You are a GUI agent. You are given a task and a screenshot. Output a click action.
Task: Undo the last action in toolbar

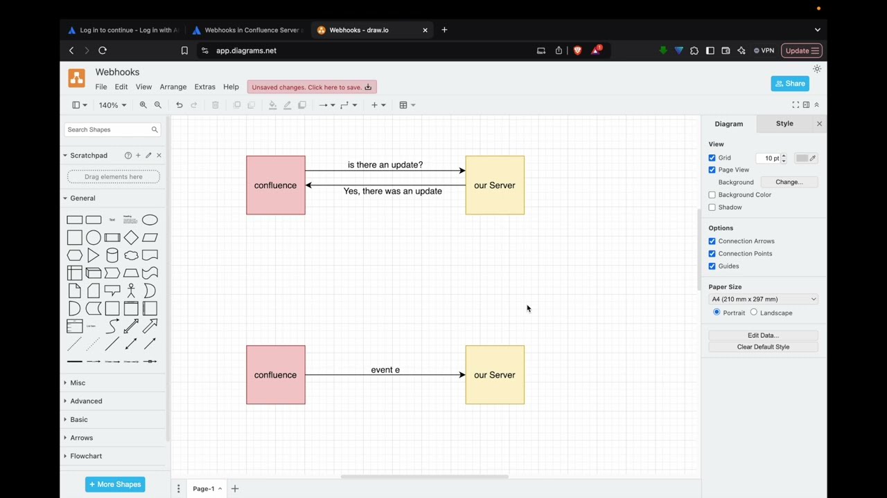pyautogui.click(x=179, y=105)
